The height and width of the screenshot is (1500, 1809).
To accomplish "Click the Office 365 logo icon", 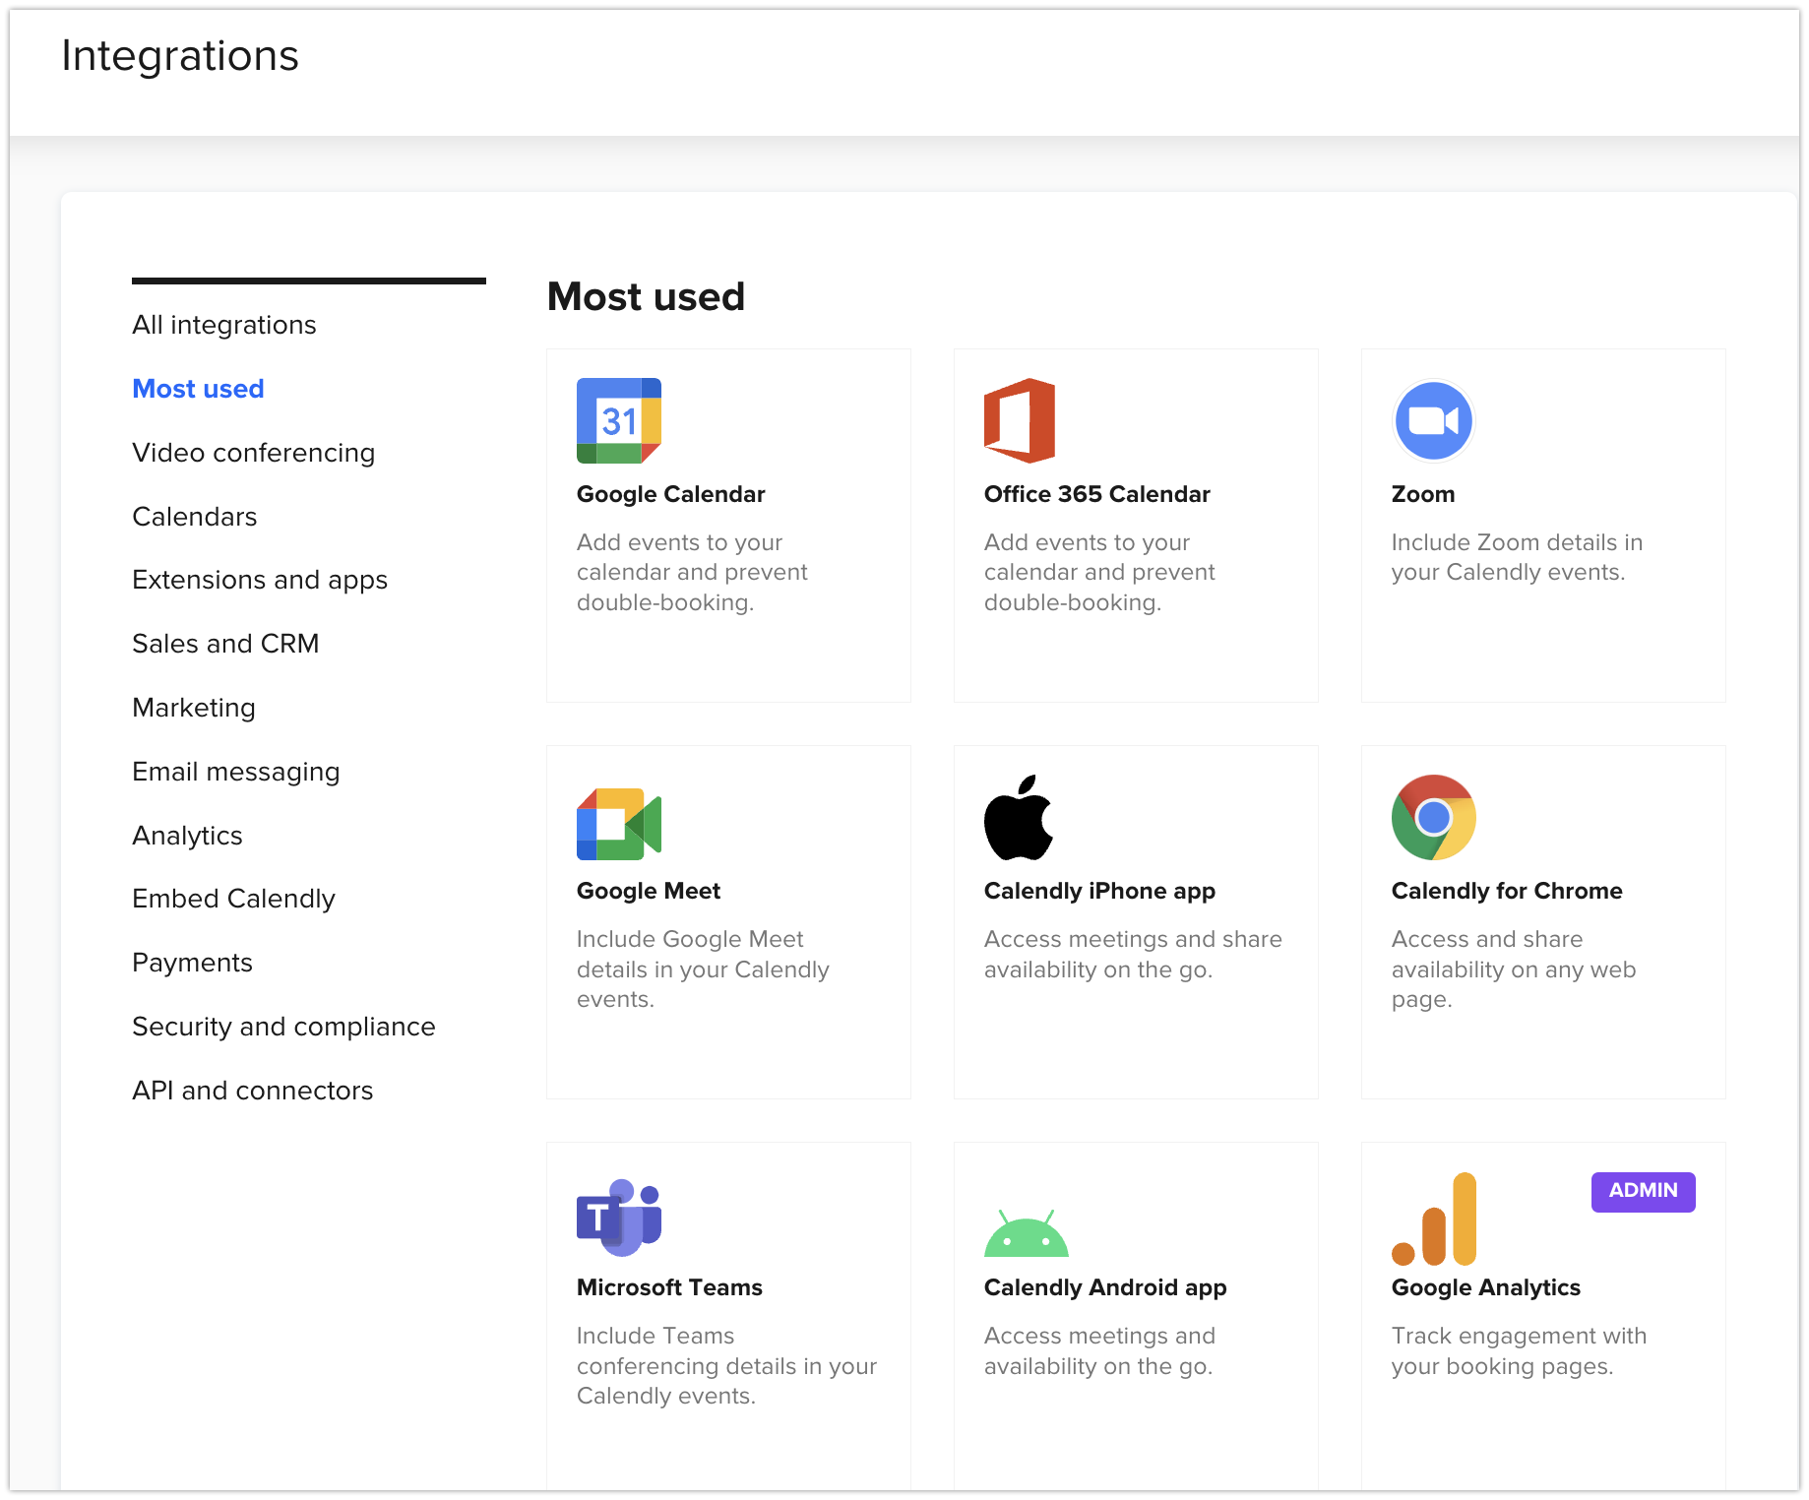I will 1020,420.
